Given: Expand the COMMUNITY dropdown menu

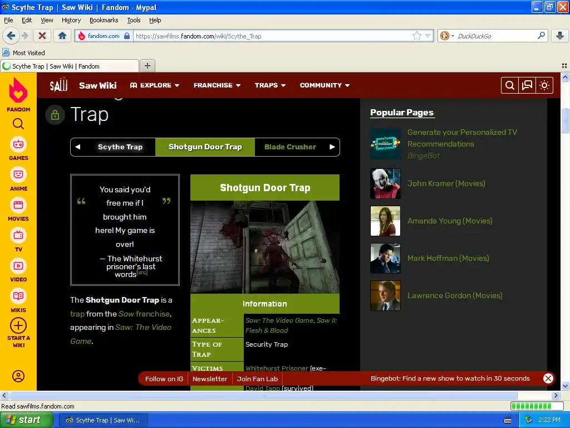Looking at the screenshot, I should pyautogui.click(x=325, y=85).
